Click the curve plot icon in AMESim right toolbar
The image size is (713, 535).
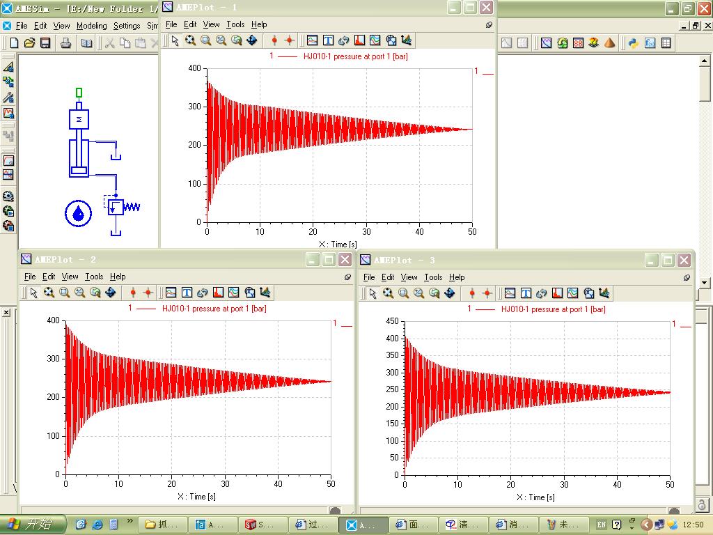coord(546,43)
